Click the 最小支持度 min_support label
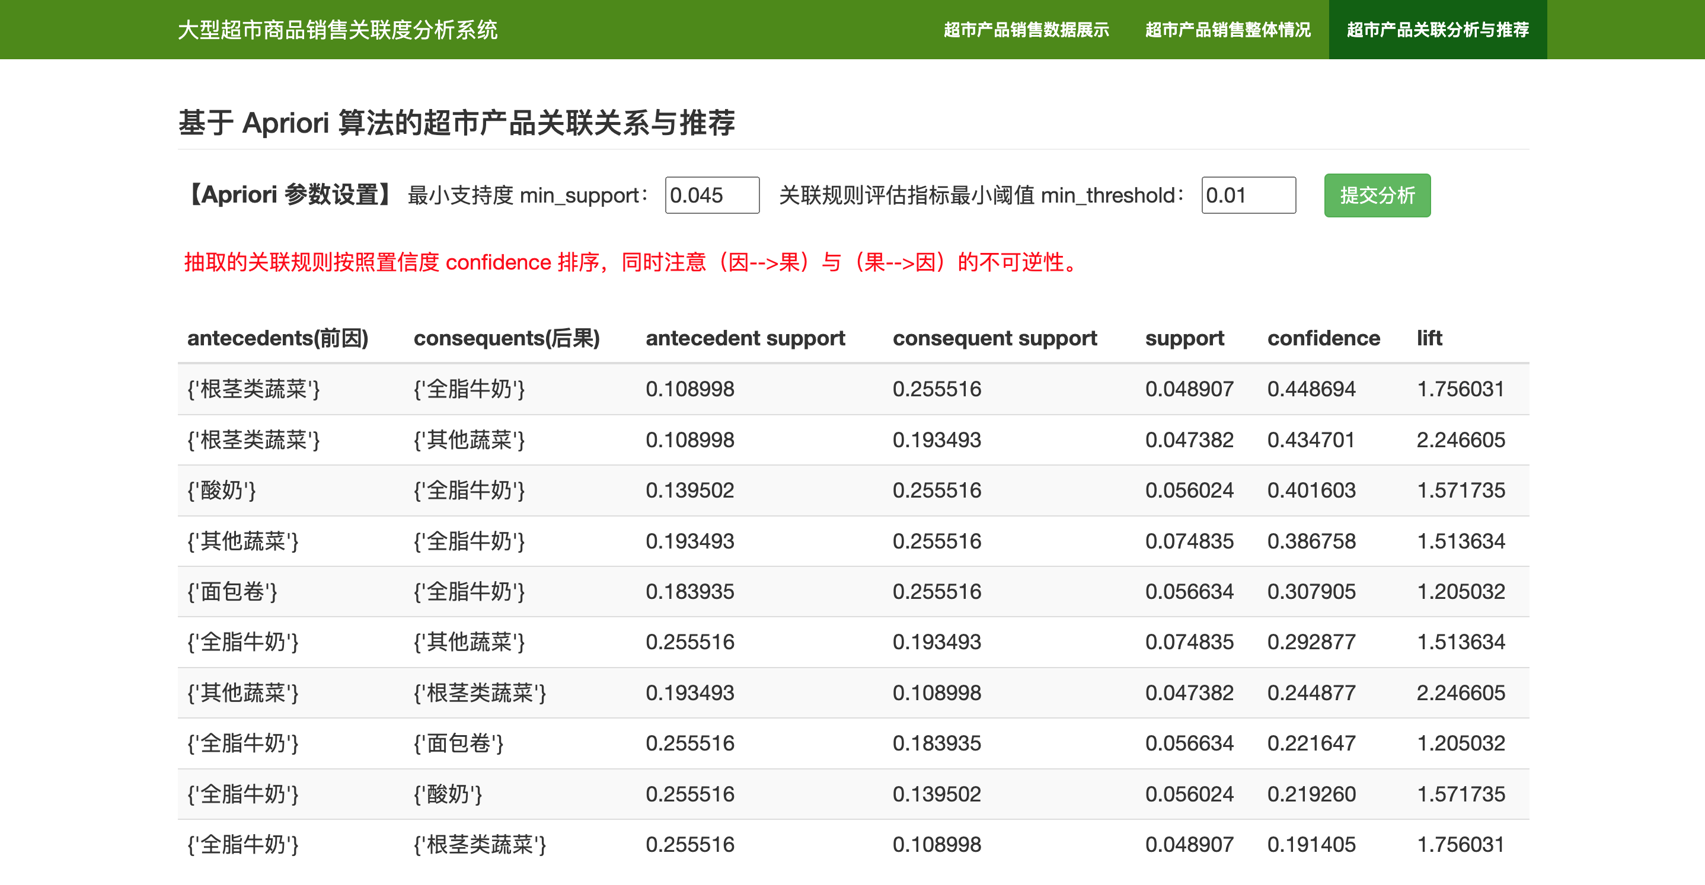The image size is (1705, 885). tap(528, 195)
